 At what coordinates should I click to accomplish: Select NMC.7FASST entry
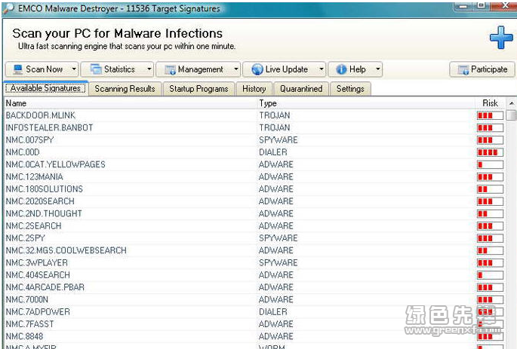254,324
